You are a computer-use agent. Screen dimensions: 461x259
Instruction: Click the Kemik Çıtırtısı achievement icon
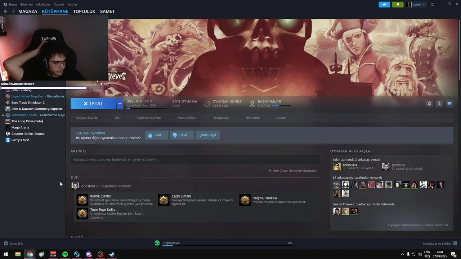(x=82, y=200)
